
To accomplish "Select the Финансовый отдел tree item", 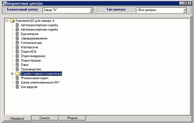I will click(x=35, y=78).
